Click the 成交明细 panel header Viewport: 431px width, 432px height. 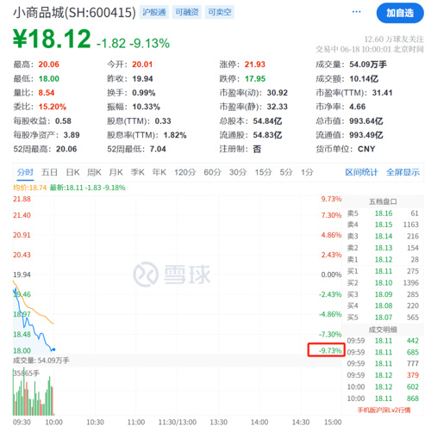coord(383,330)
